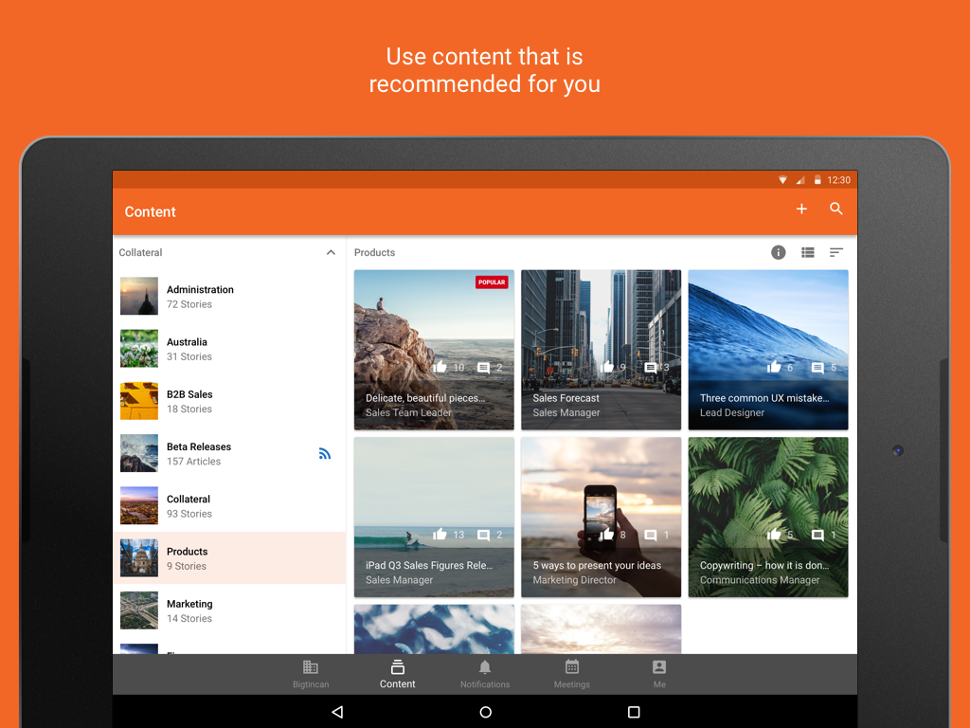Tap the plus icon to add content
The width and height of the screenshot is (970, 728).
tap(801, 209)
